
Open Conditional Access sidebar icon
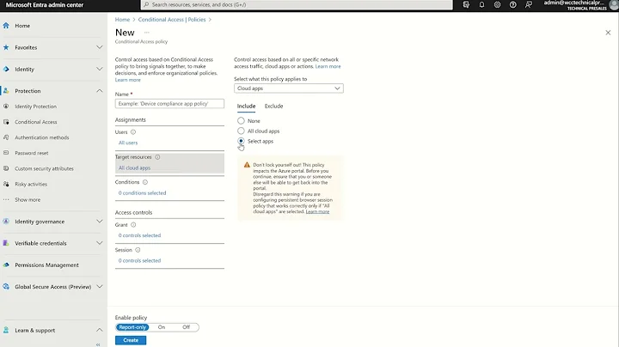pos(6,122)
